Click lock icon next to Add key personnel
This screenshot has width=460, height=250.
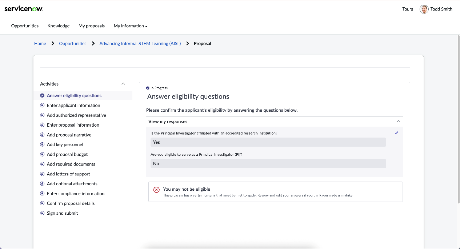(x=43, y=145)
